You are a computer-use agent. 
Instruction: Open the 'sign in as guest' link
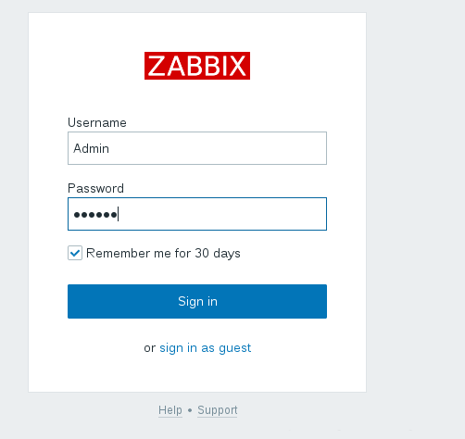(206, 348)
